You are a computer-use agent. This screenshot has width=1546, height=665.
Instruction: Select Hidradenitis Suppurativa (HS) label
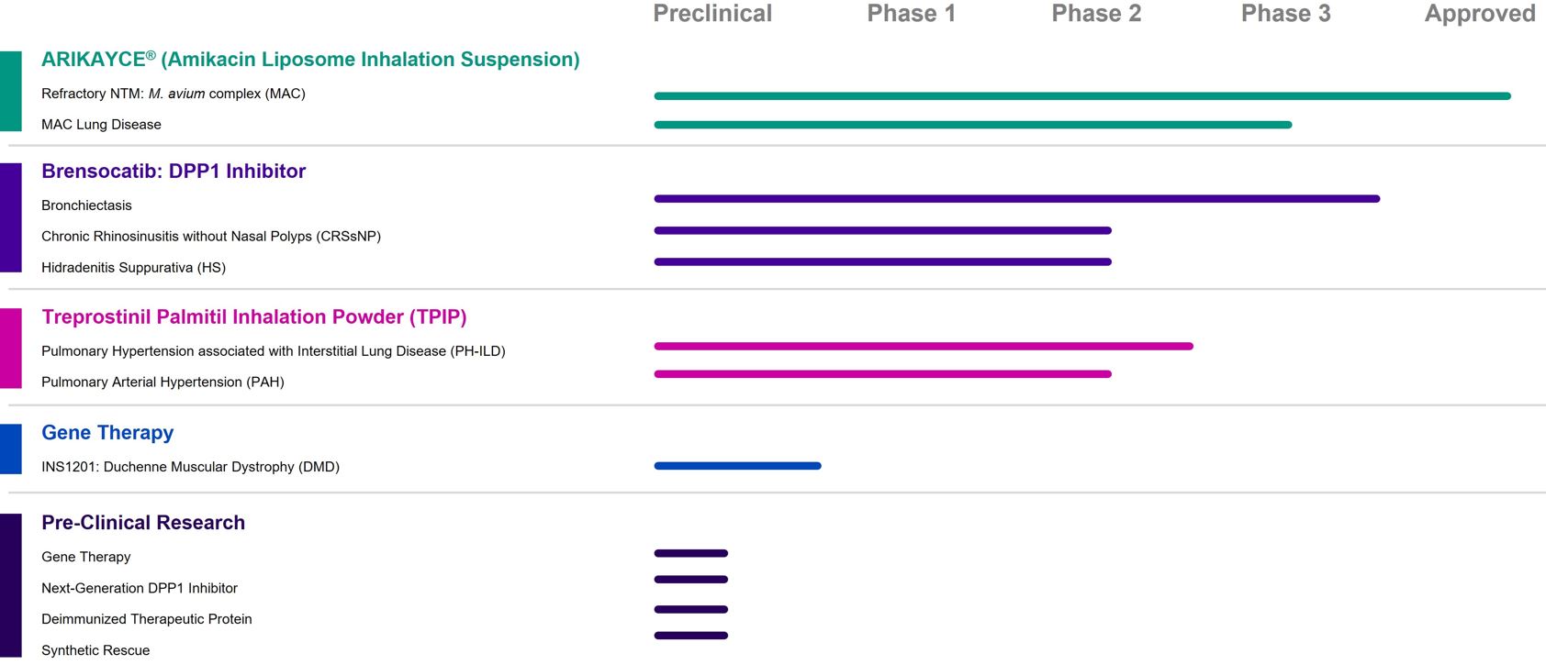pyautogui.click(x=133, y=268)
